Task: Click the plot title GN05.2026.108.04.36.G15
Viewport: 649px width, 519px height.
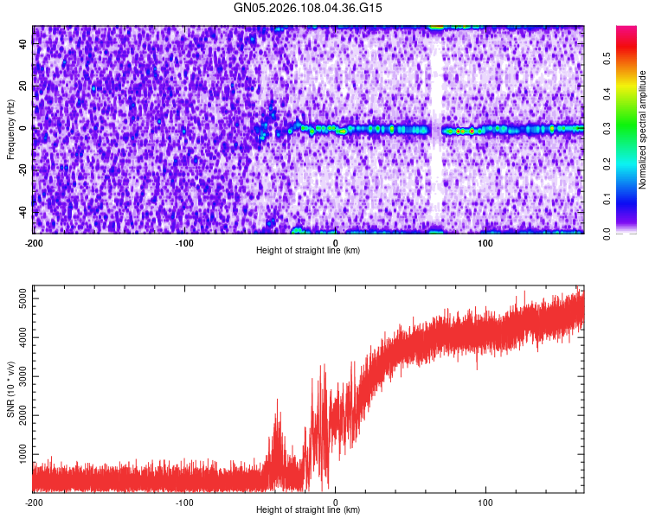Action: 307,8
